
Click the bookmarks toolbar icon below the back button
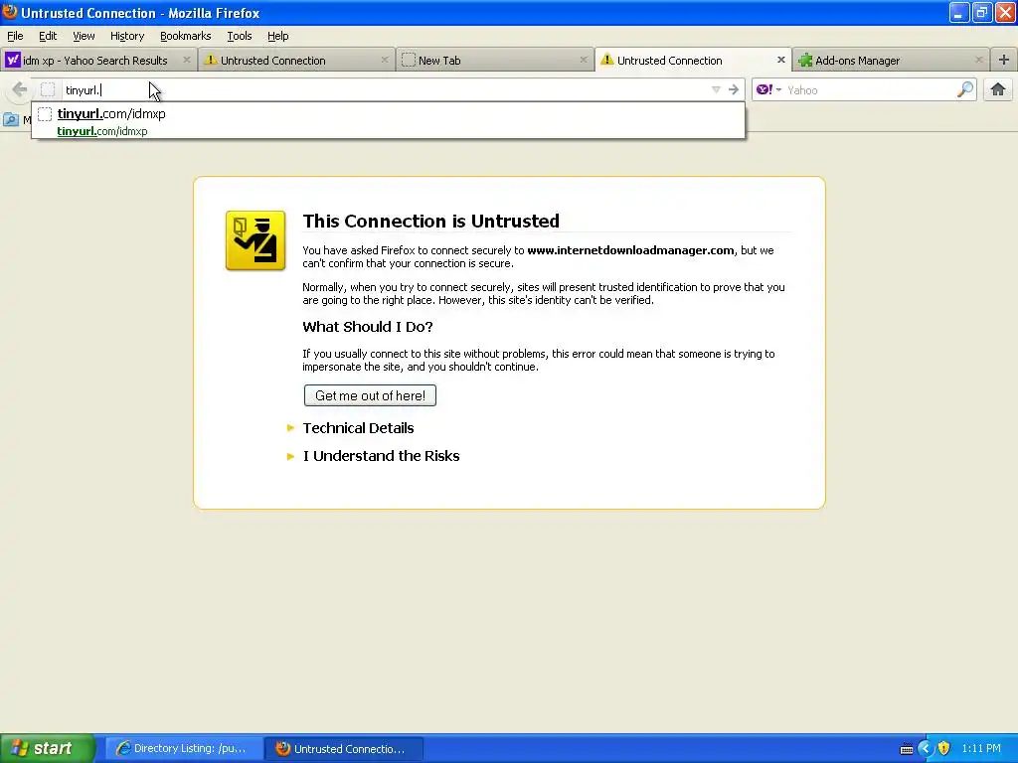coord(11,119)
